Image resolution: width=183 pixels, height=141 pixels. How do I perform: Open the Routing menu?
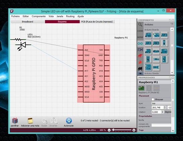click(70, 16)
